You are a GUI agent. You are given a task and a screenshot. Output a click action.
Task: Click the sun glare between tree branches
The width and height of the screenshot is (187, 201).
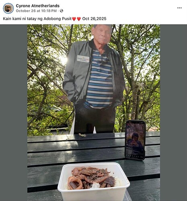click(x=63, y=59)
